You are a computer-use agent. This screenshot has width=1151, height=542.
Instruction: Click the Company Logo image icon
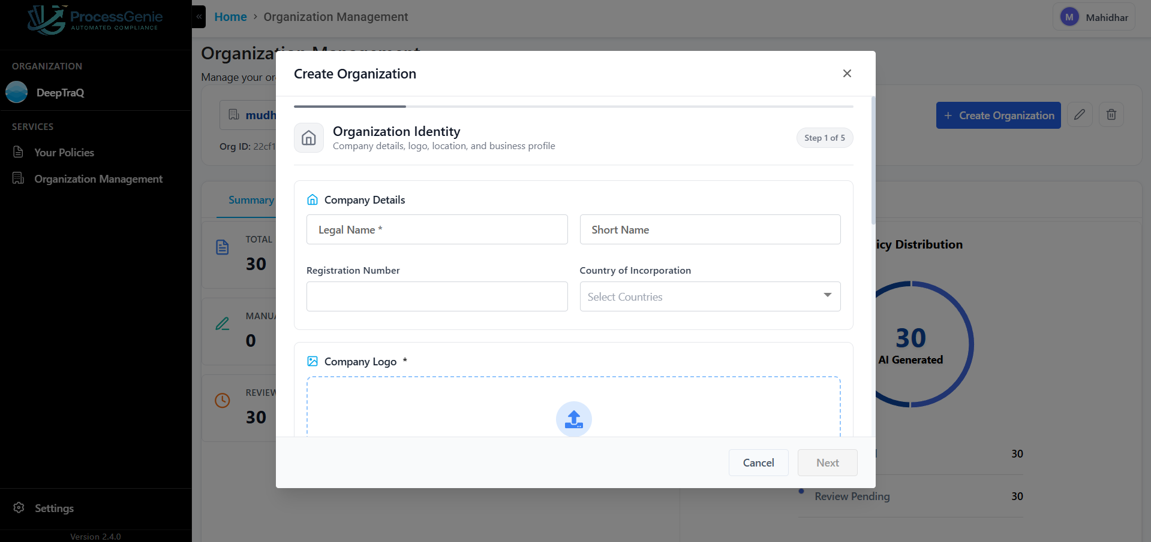312,361
